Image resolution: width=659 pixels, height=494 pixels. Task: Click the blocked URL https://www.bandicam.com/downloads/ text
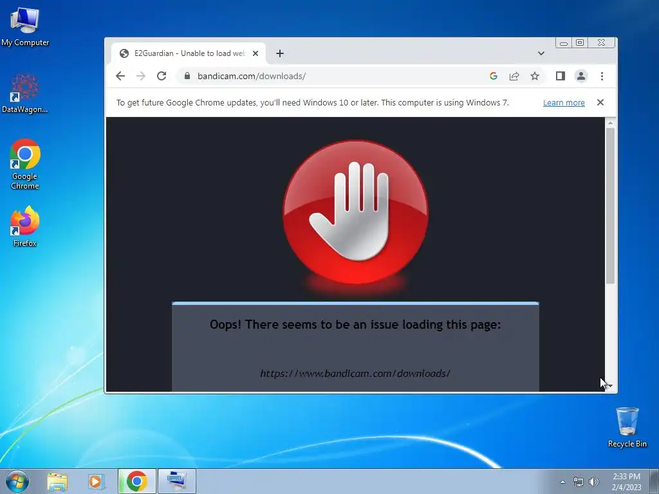click(355, 374)
